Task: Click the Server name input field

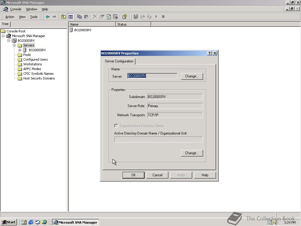Action: point(152,76)
